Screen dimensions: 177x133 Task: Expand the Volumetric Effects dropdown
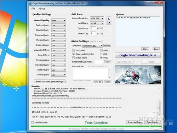pos(58,50)
